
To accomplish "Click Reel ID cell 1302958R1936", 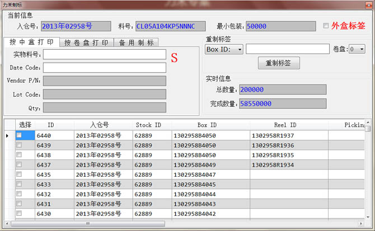I will [x=289, y=145].
